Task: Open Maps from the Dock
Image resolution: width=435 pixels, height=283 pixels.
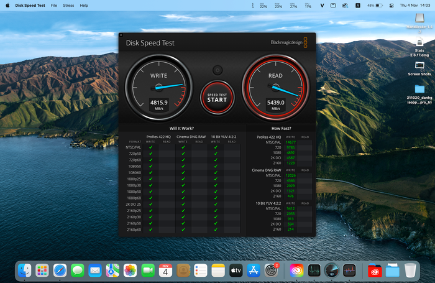Action: click(x=112, y=270)
